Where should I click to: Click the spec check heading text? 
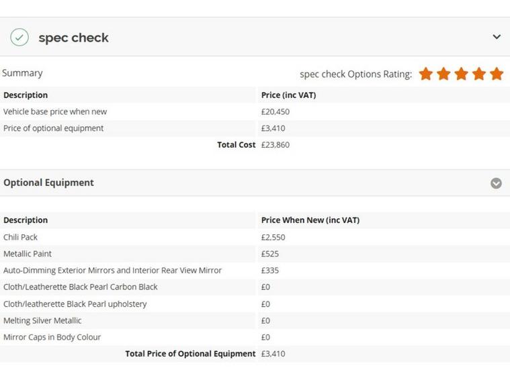tap(73, 38)
